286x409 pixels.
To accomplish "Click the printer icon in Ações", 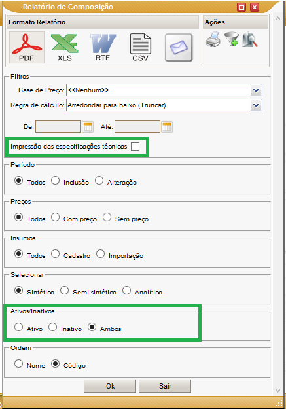I will point(213,39).
